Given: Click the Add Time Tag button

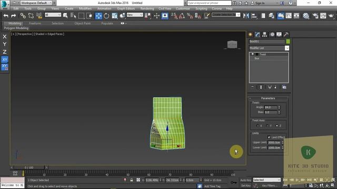Looking at the screenshot, I should coord(212,186).
